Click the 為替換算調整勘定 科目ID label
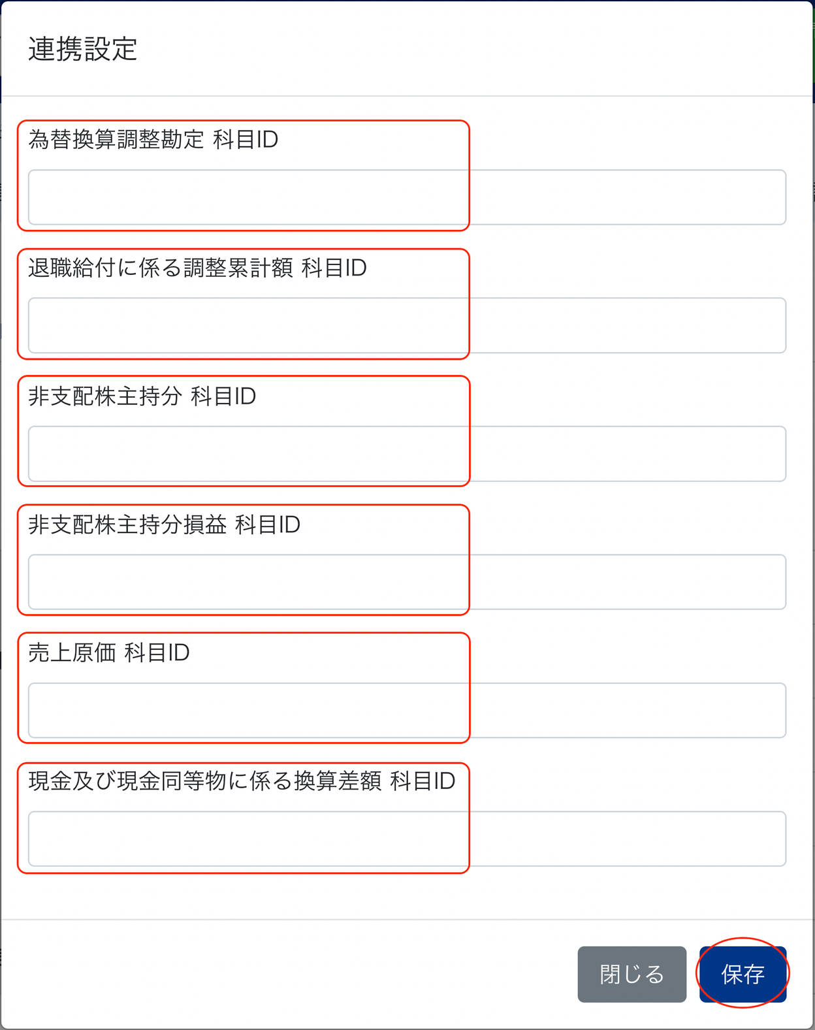The height and width of the screenshot is (1030, 815). [x=153, y=140]
